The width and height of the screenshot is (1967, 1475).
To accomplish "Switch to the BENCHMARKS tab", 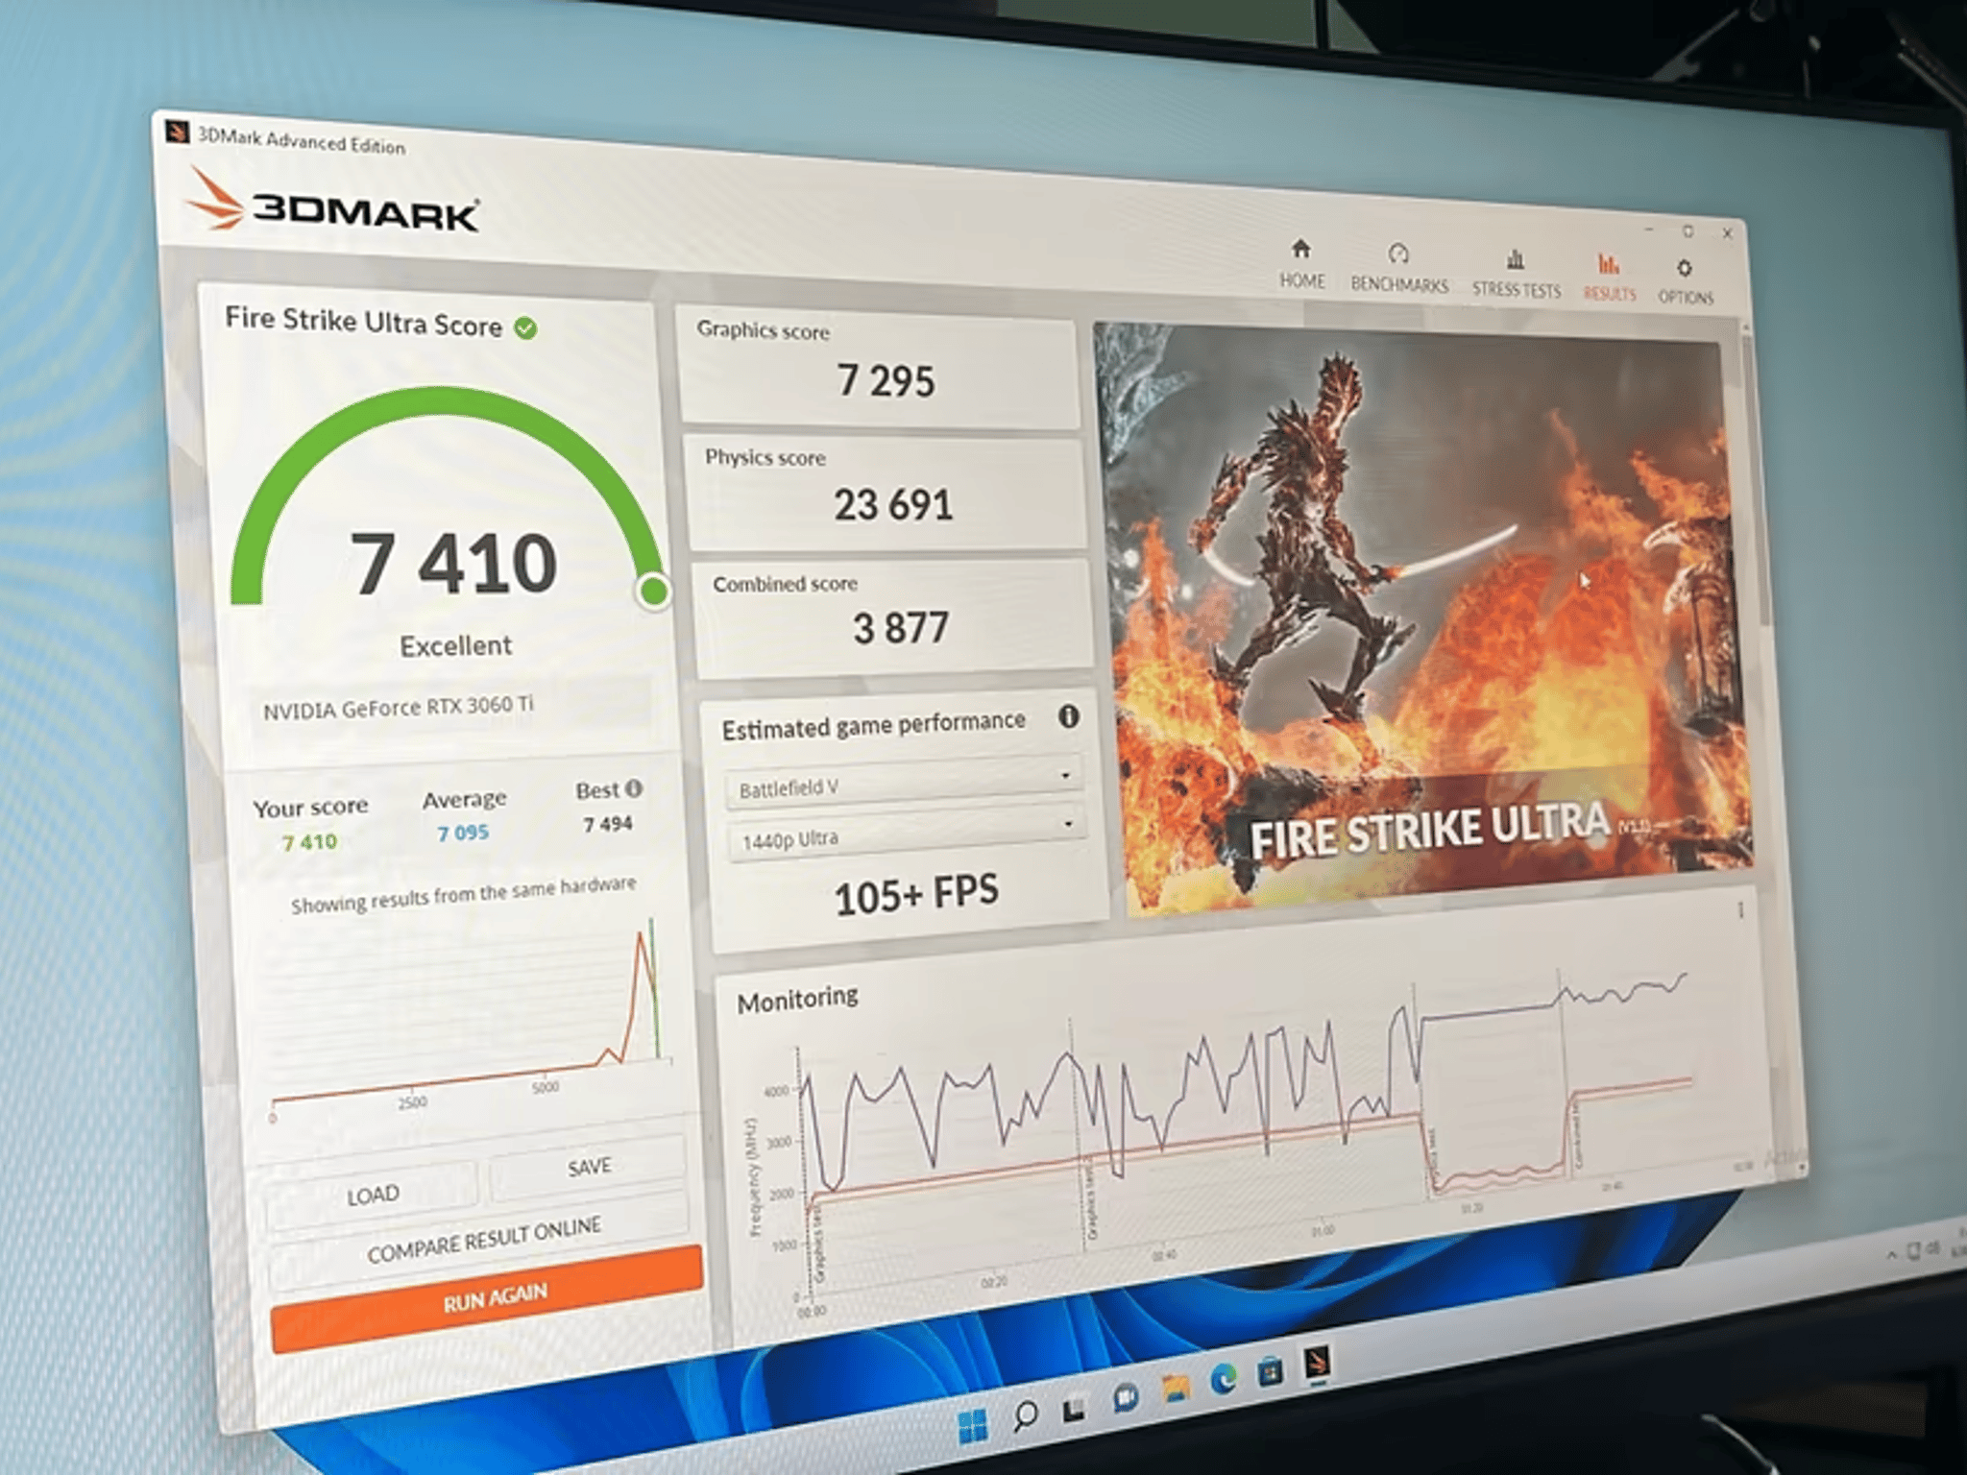I will [x=1399, y=269].
